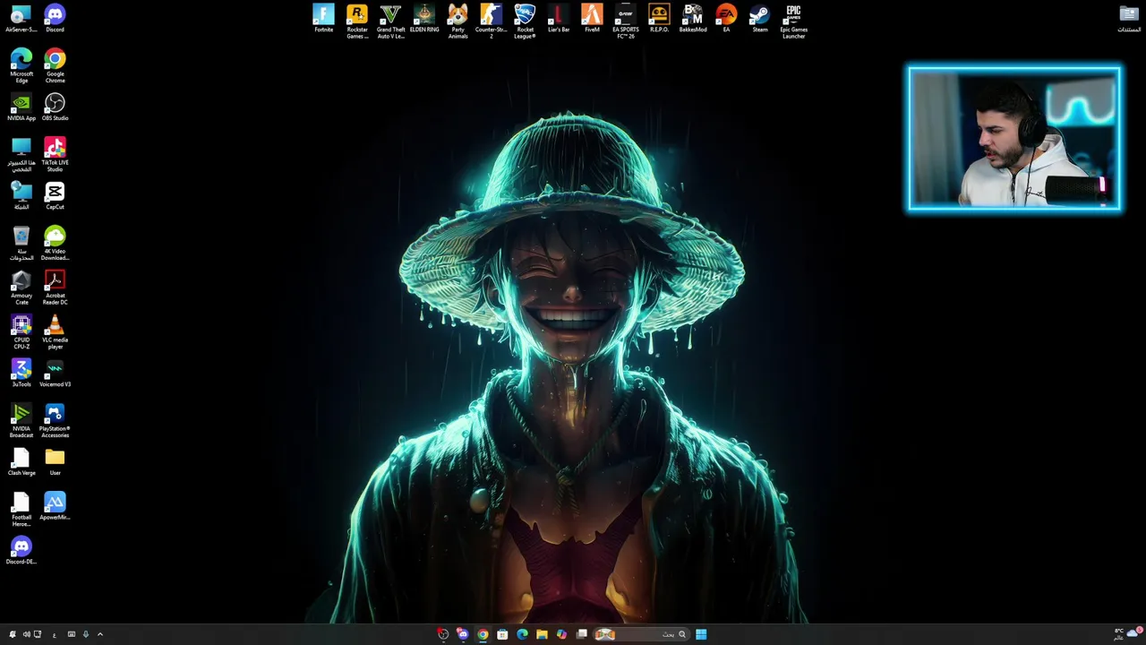1146x645 pixels.
Task: Open the 3uTools shortcut
Action: pos(21,374)
